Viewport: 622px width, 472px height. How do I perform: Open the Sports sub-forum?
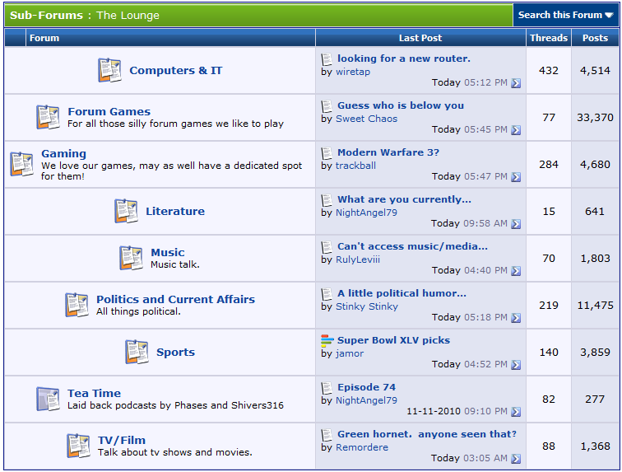pos(175,352)
